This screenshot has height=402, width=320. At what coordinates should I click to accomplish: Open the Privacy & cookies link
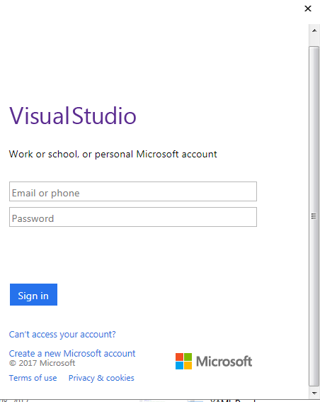click(101, 378)
